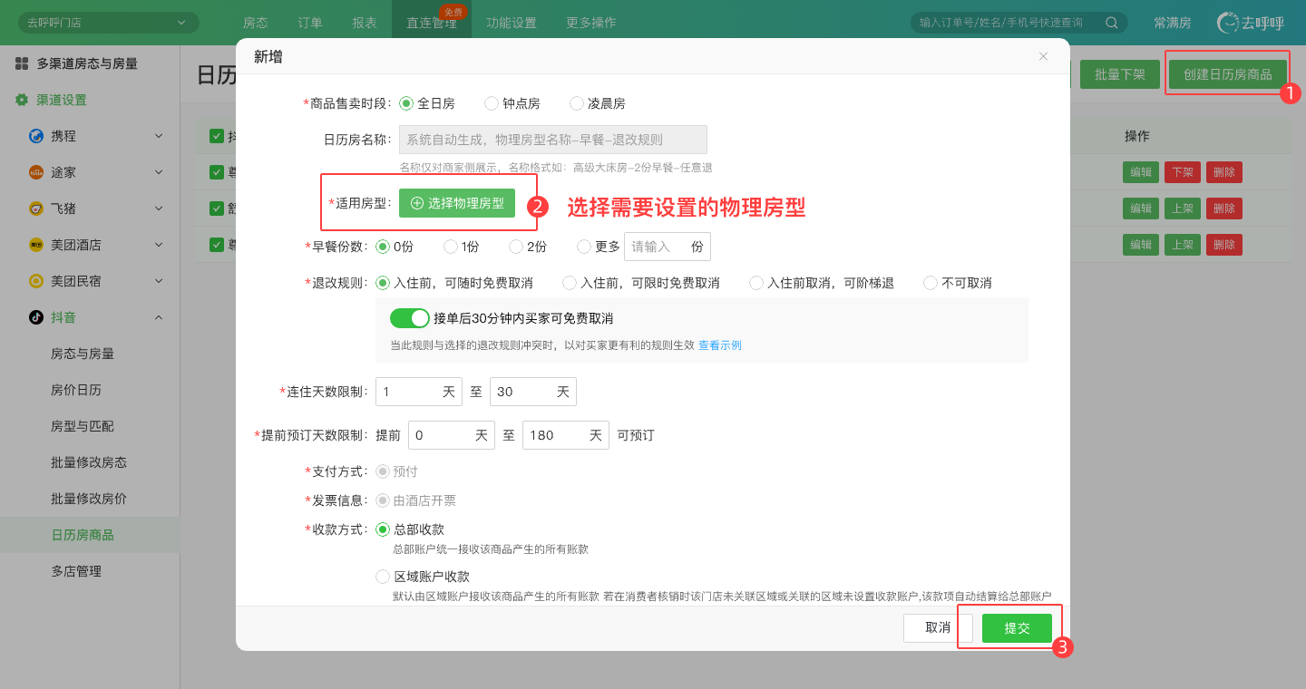The height and width of the screenshot is (689, 1306).
Task: Open 房态与房量 under 抖音
Action: tap(83, 354)
